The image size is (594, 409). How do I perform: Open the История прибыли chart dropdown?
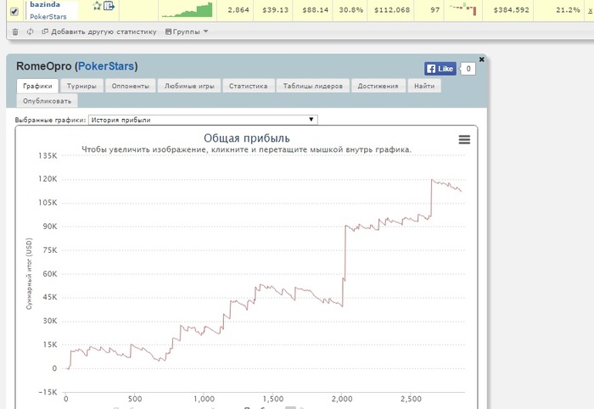coord(203,120)
